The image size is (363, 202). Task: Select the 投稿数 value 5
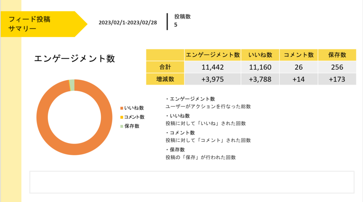pyautogui.click(x=176, y=25)
